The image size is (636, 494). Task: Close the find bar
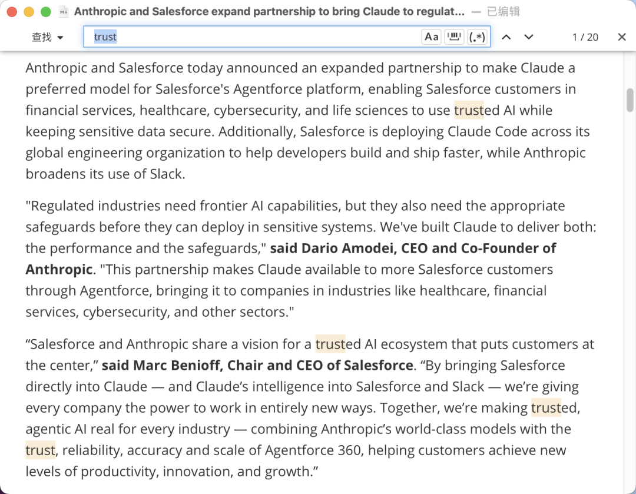pos(622,37)
